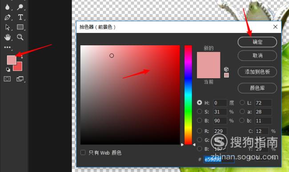Select the L lightness radio button
The height and width of the screenshot is (172, 289).
click(x=242, y=103)
